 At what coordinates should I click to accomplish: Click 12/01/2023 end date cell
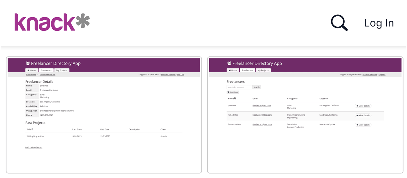pyautogui.click(x=105, y=136)
